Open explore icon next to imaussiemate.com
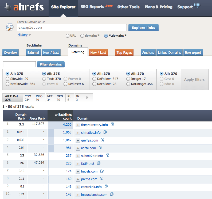Viewport: 212px width, 199px height. [x=112, y=194]
